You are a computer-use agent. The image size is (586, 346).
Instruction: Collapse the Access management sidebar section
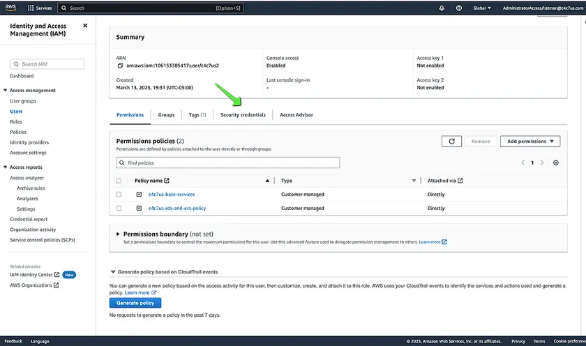(6, 91)
